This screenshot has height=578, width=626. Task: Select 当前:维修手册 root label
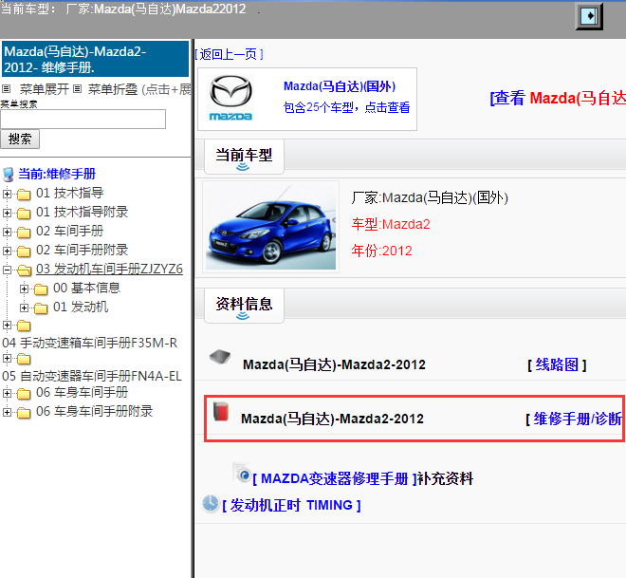point(57,174)
